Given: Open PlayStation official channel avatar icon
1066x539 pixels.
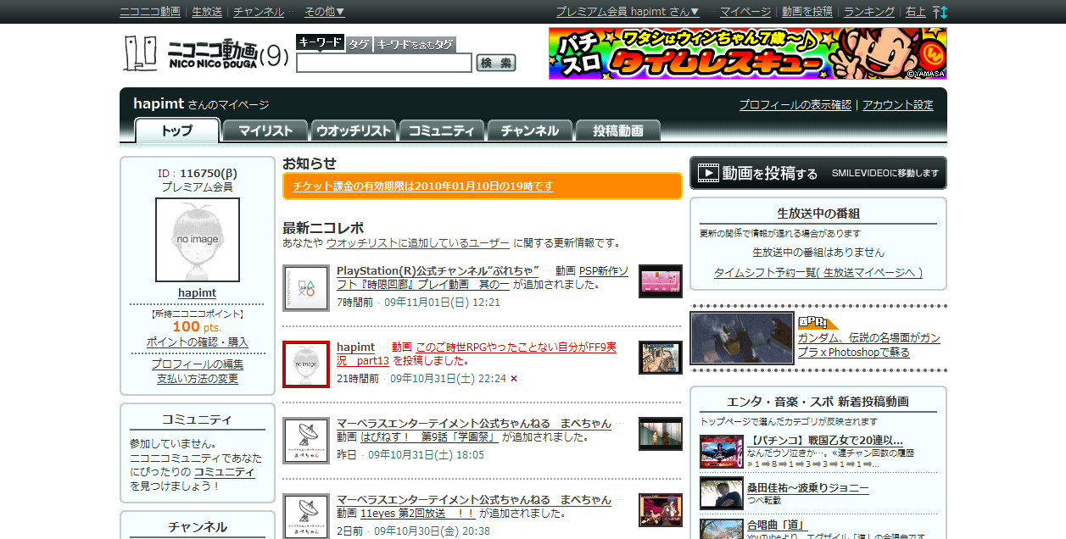Looking at the screenshot, I should 306,288.
